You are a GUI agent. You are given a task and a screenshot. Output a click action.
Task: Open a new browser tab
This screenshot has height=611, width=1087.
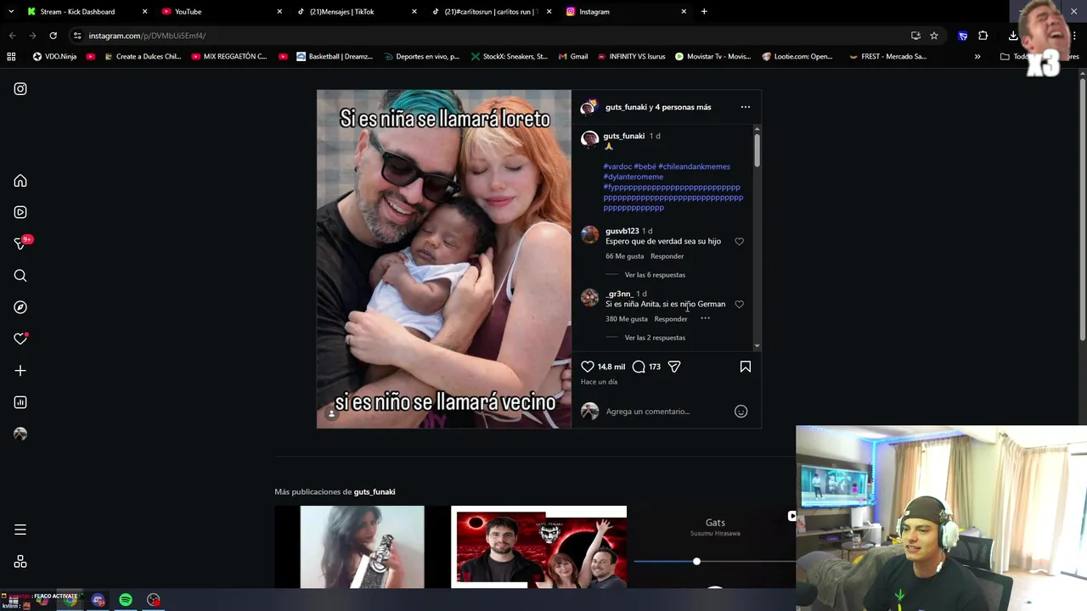click(704, 12)
